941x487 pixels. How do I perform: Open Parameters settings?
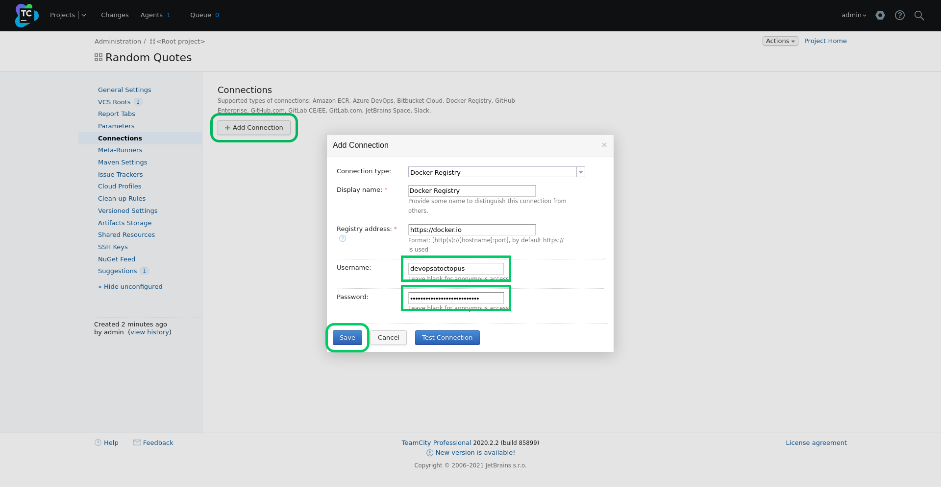tap(116, 126)
